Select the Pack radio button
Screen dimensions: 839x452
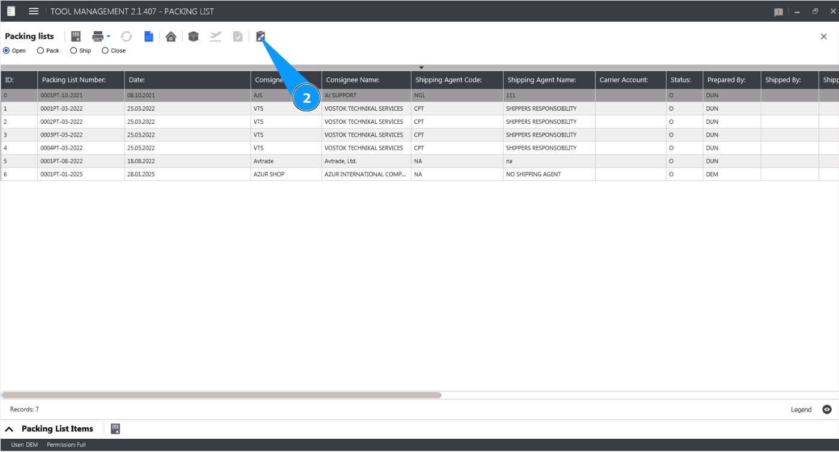click(x=40, y=50)
